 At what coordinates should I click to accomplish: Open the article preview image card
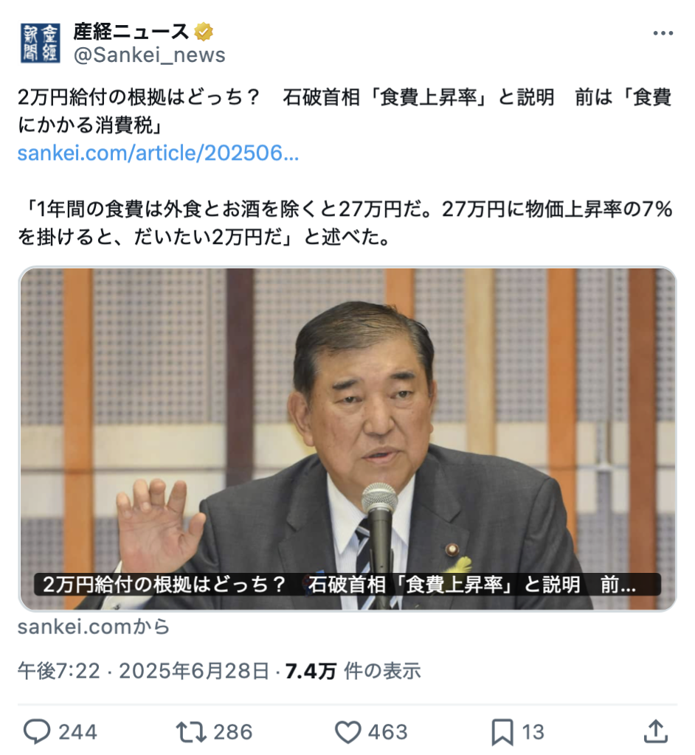[x=347, y=439]
